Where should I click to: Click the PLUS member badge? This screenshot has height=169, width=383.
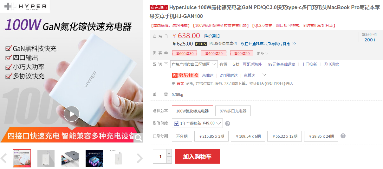201,44
